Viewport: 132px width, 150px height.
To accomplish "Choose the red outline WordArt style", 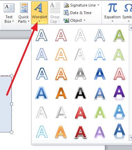I will coord(61,35).
